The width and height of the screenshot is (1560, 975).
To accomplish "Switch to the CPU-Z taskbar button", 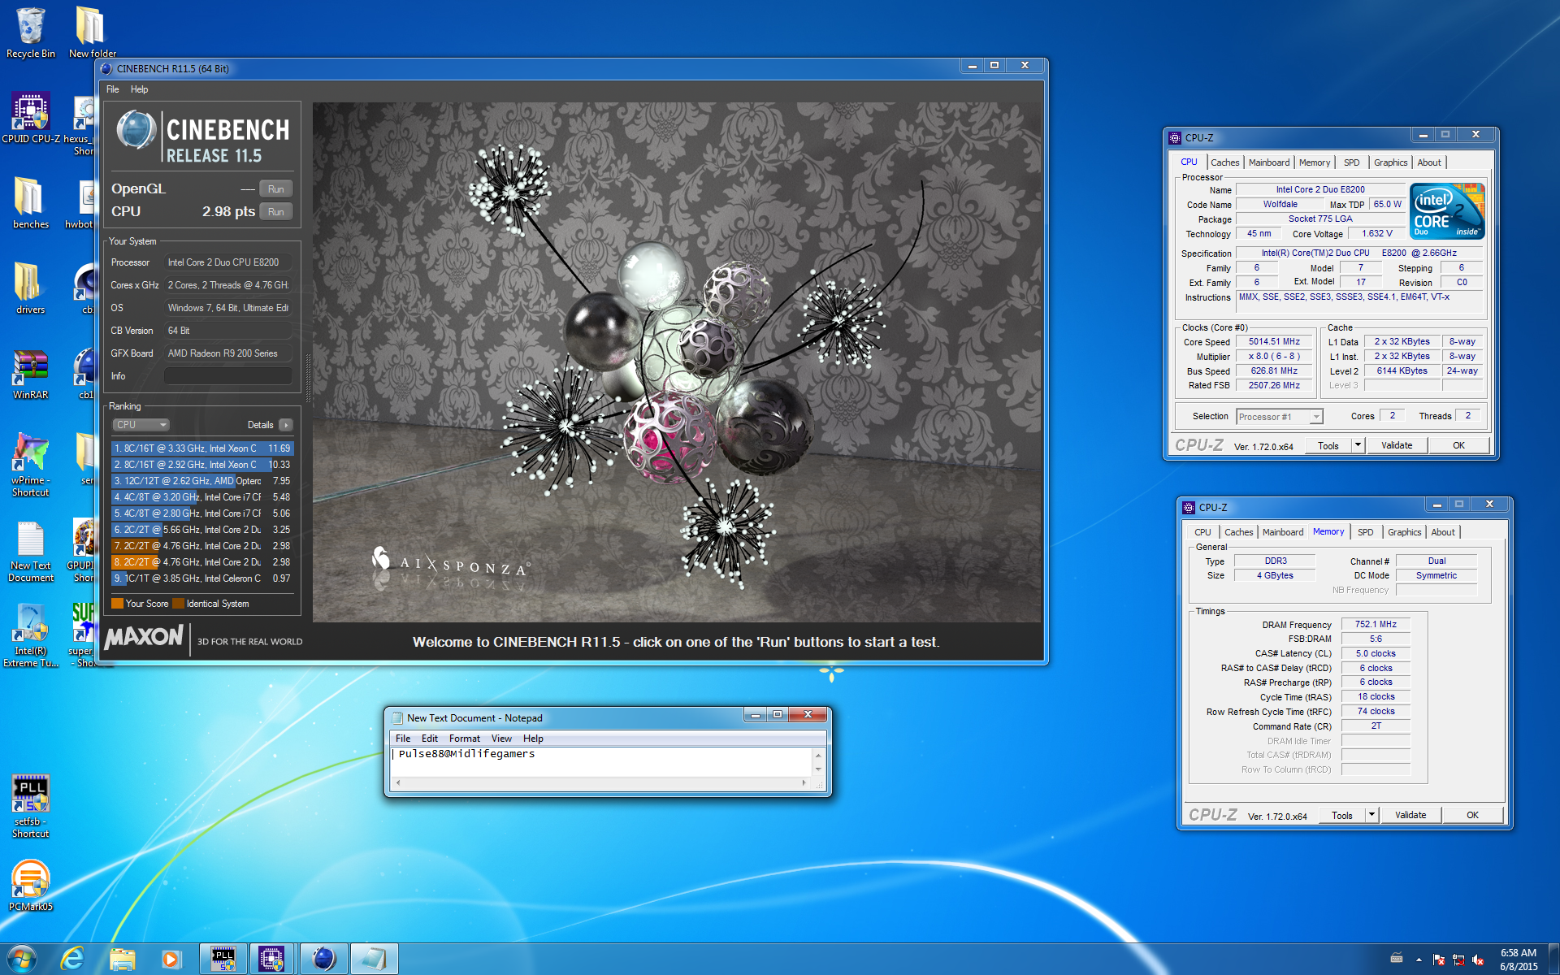I will pyautogui.click(x=272, y=959).
